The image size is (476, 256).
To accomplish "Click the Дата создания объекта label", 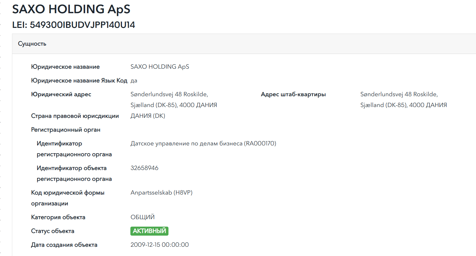I will click(x=64, y=245).
